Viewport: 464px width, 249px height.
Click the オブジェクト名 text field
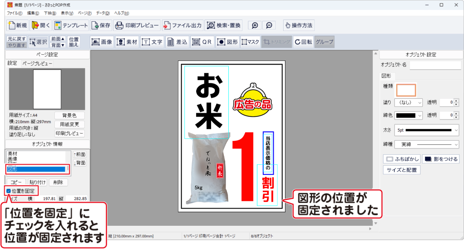[435, 65]
